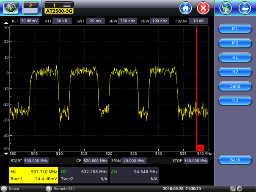
Task: Click the home icon button
Action: click(x=186, y=8)
